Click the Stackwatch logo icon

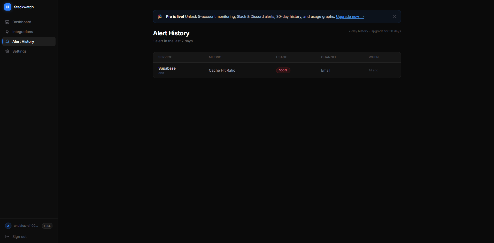point(7,7)
